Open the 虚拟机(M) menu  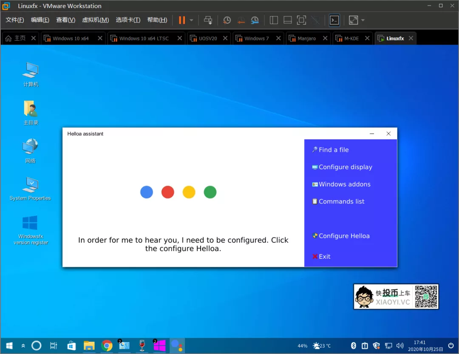tap(95, 20)
